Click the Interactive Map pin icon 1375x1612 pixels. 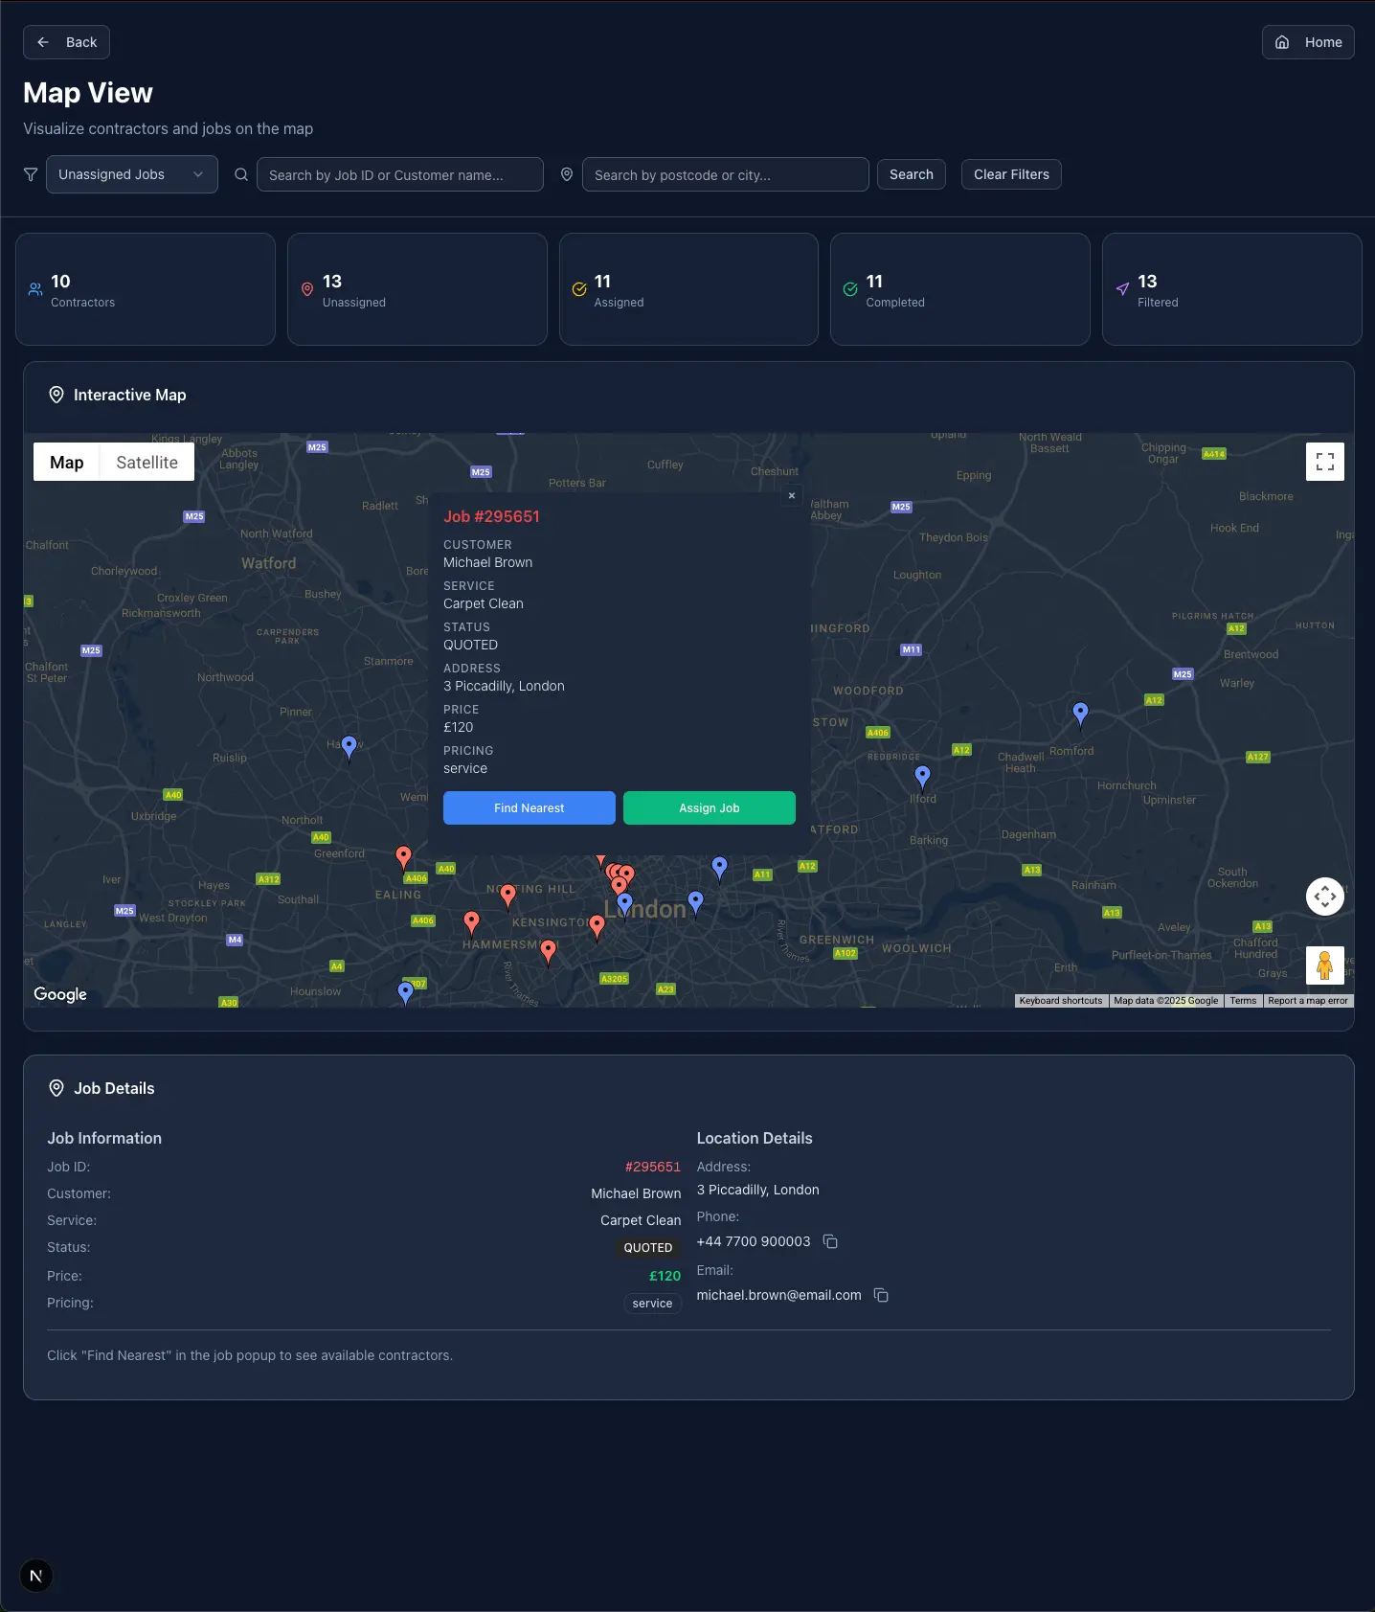point(56,395)
